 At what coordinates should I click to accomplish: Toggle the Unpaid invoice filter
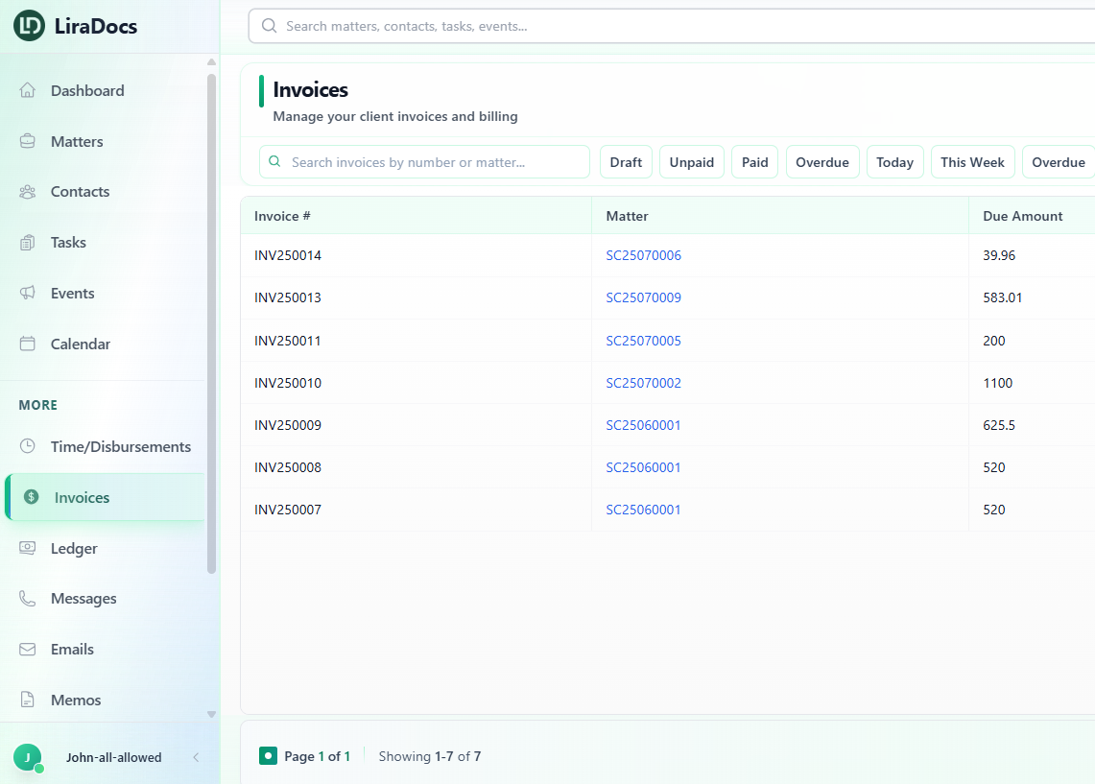coord(691,162)
